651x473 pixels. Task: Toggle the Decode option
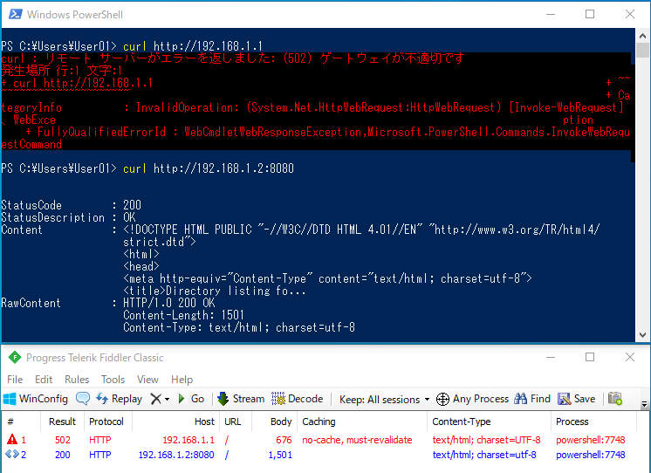[x=298, y=399]
